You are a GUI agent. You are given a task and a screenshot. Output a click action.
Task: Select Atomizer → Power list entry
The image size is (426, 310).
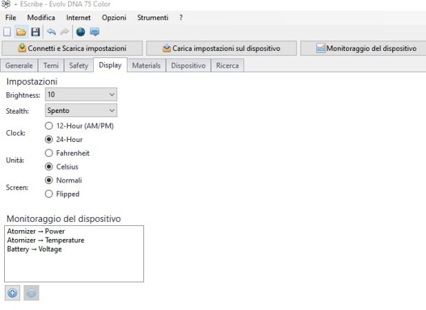[x=36, y=231]
